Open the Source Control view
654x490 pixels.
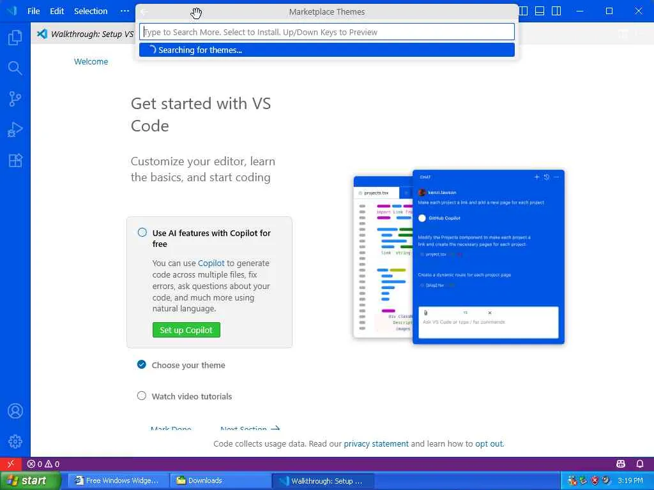(x=15, y=99)
